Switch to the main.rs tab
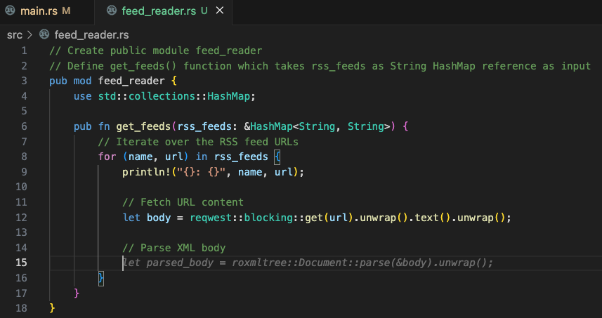Image resolution: width=602 pixels, height=318 pixels. (47, 11)
